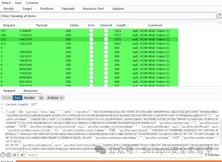The image size is (222, 162).
Task: Sort by the Length column arrow
Action: pyautogui.click(x=128, y=25)
